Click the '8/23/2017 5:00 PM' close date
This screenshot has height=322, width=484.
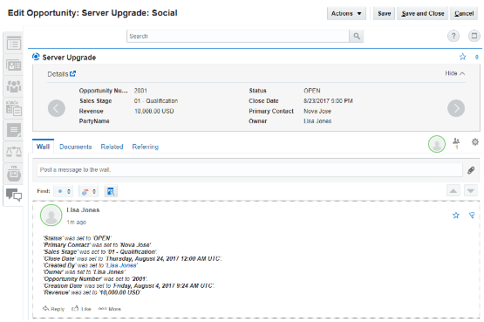click(x=328, y=101)
